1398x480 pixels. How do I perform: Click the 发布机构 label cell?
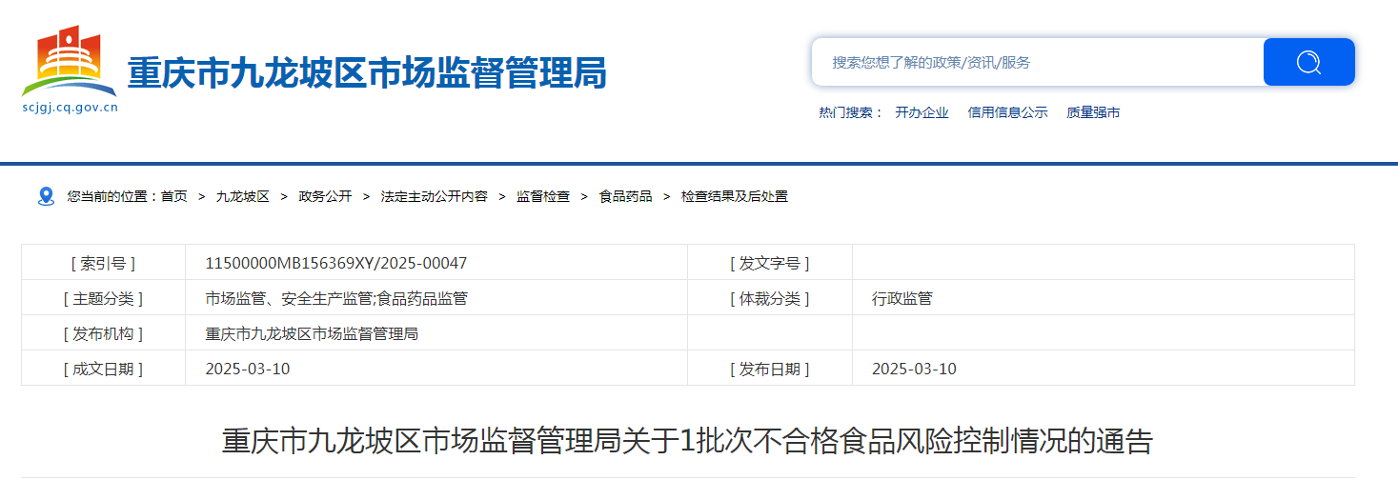pos(103,333)
